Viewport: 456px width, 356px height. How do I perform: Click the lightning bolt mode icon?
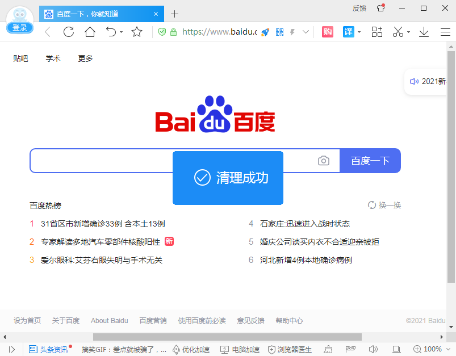[292, 32]
